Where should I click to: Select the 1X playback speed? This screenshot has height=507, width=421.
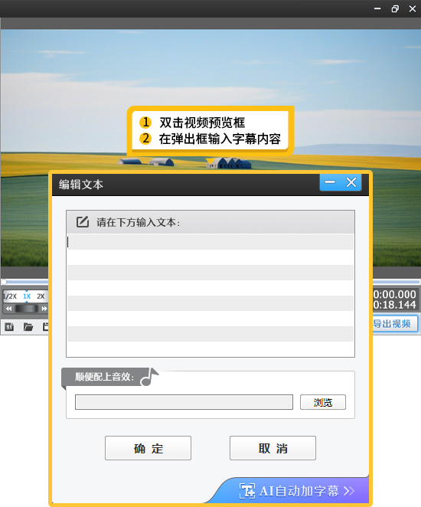click(x=27, y=296)
